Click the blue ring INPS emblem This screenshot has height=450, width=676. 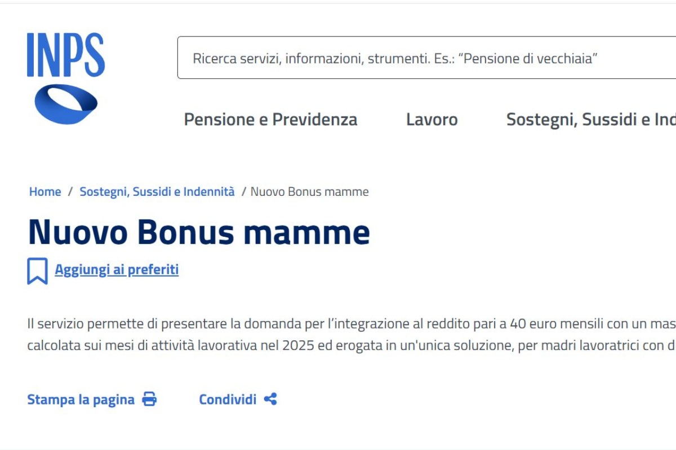(x=66, y=104)
